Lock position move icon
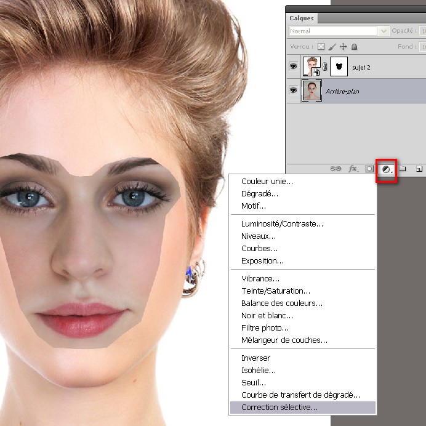 point(343,47)
